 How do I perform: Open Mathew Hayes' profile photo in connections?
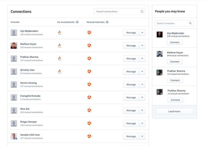14,45
